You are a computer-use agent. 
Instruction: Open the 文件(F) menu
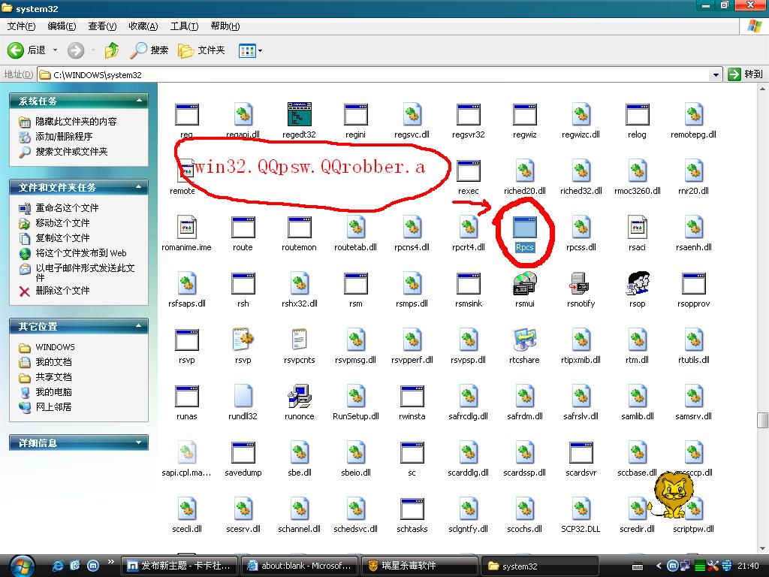point(21,26)
